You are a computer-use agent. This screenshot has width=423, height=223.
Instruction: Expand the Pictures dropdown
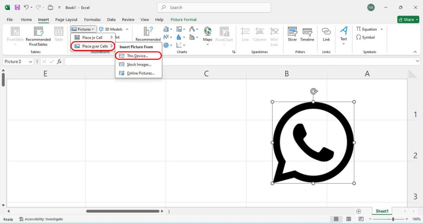point(83,29)
